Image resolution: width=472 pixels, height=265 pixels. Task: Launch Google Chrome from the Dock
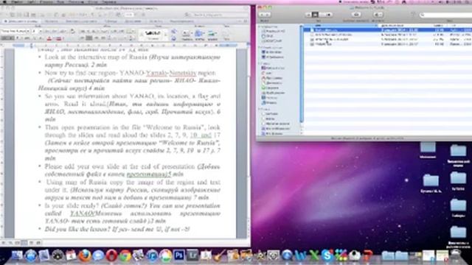125,255
